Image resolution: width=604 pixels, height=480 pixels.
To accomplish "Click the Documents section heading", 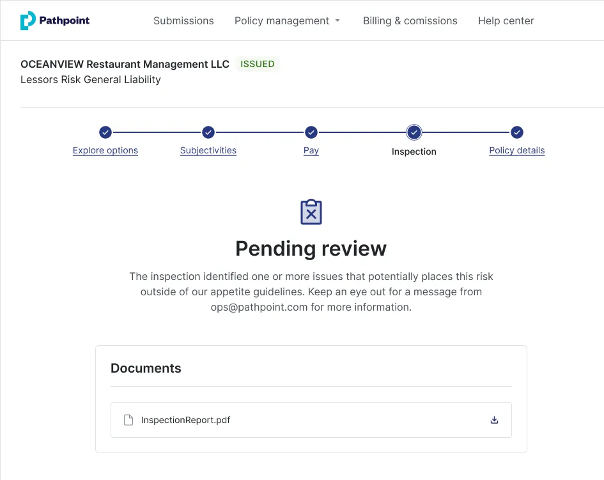I will click(x=146, y=368).
